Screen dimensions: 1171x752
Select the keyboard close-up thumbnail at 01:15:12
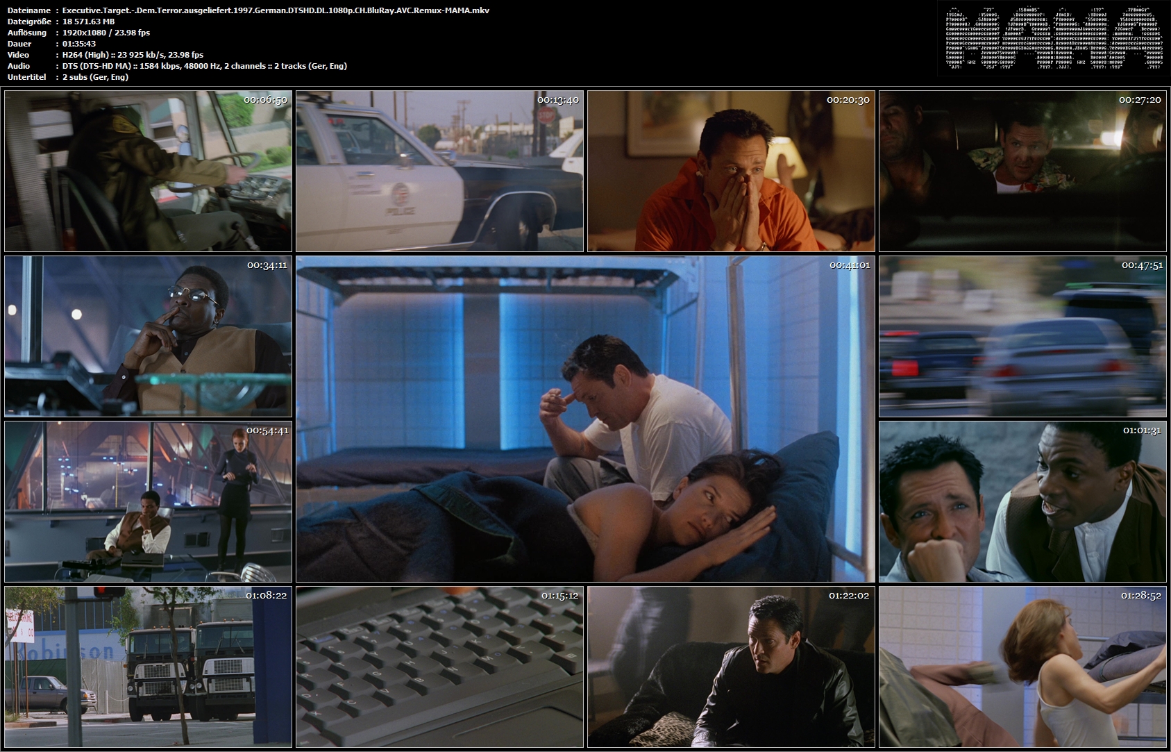(x=439, y=667)
